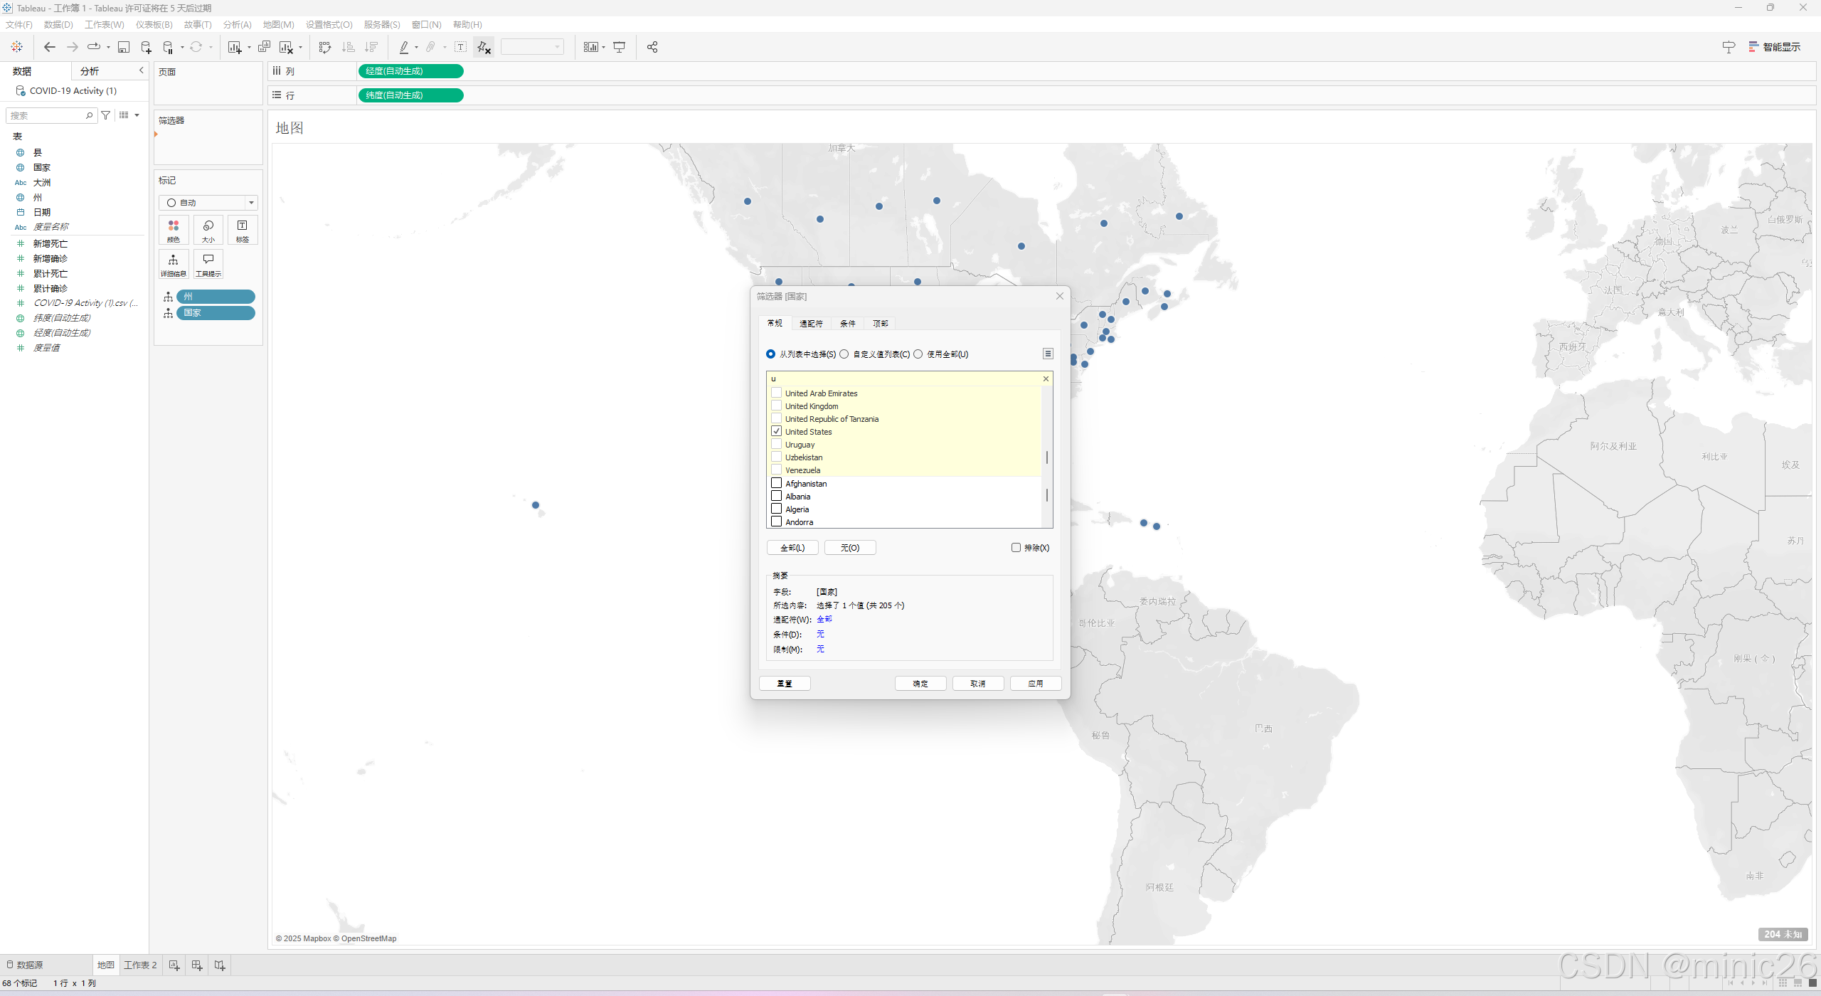This screenshot has height=996, width=1821.
Task: Click the Undo back arrow in toolbar
Action: pos(49,47)
